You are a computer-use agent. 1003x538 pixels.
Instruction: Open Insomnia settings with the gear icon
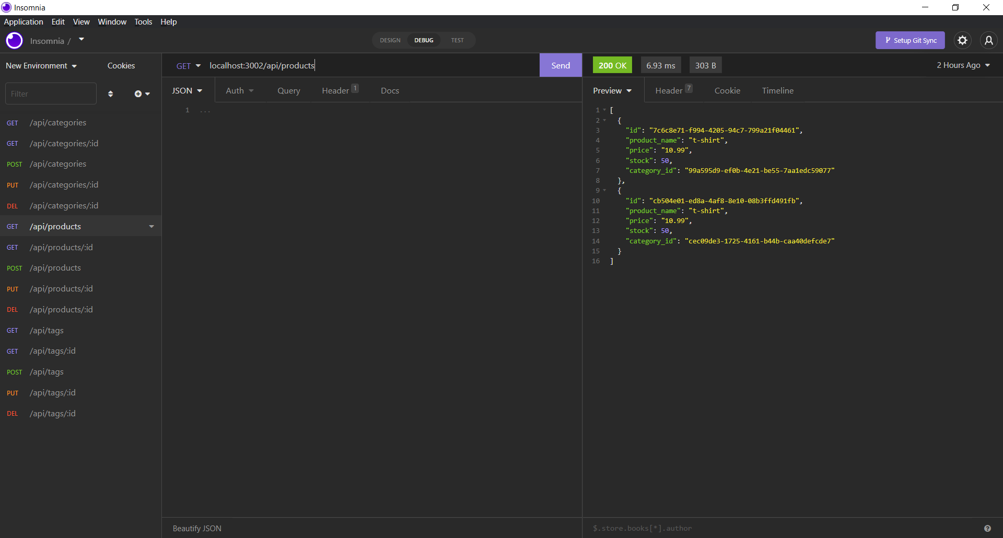963,40
